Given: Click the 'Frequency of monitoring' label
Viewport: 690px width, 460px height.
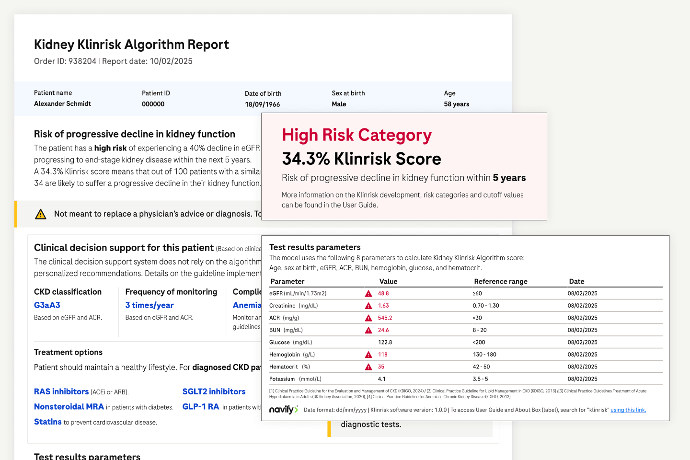Looking at the screenshot, I should (171, 292).
